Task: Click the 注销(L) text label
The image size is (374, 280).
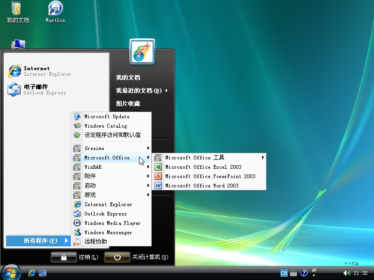Action: (88, 257)
